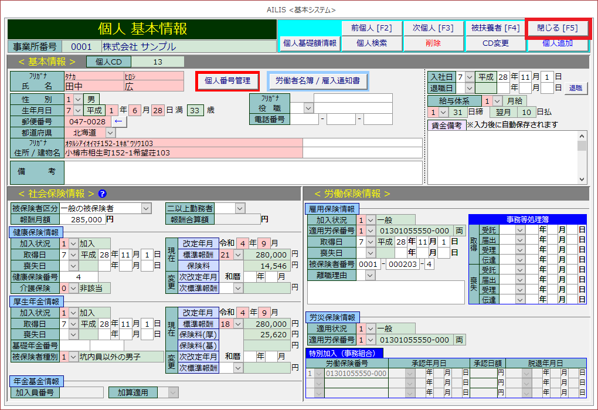Click the 両 button in 雇用保険情報

459,231
